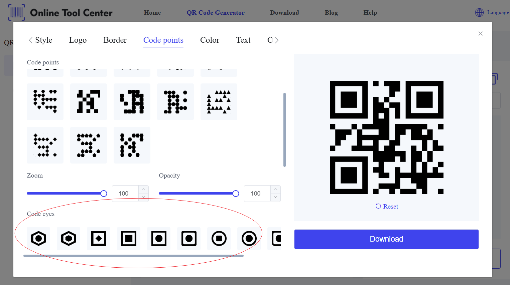
Task: Select the diamonds code point pattern
Action: (x=45, y=145)
